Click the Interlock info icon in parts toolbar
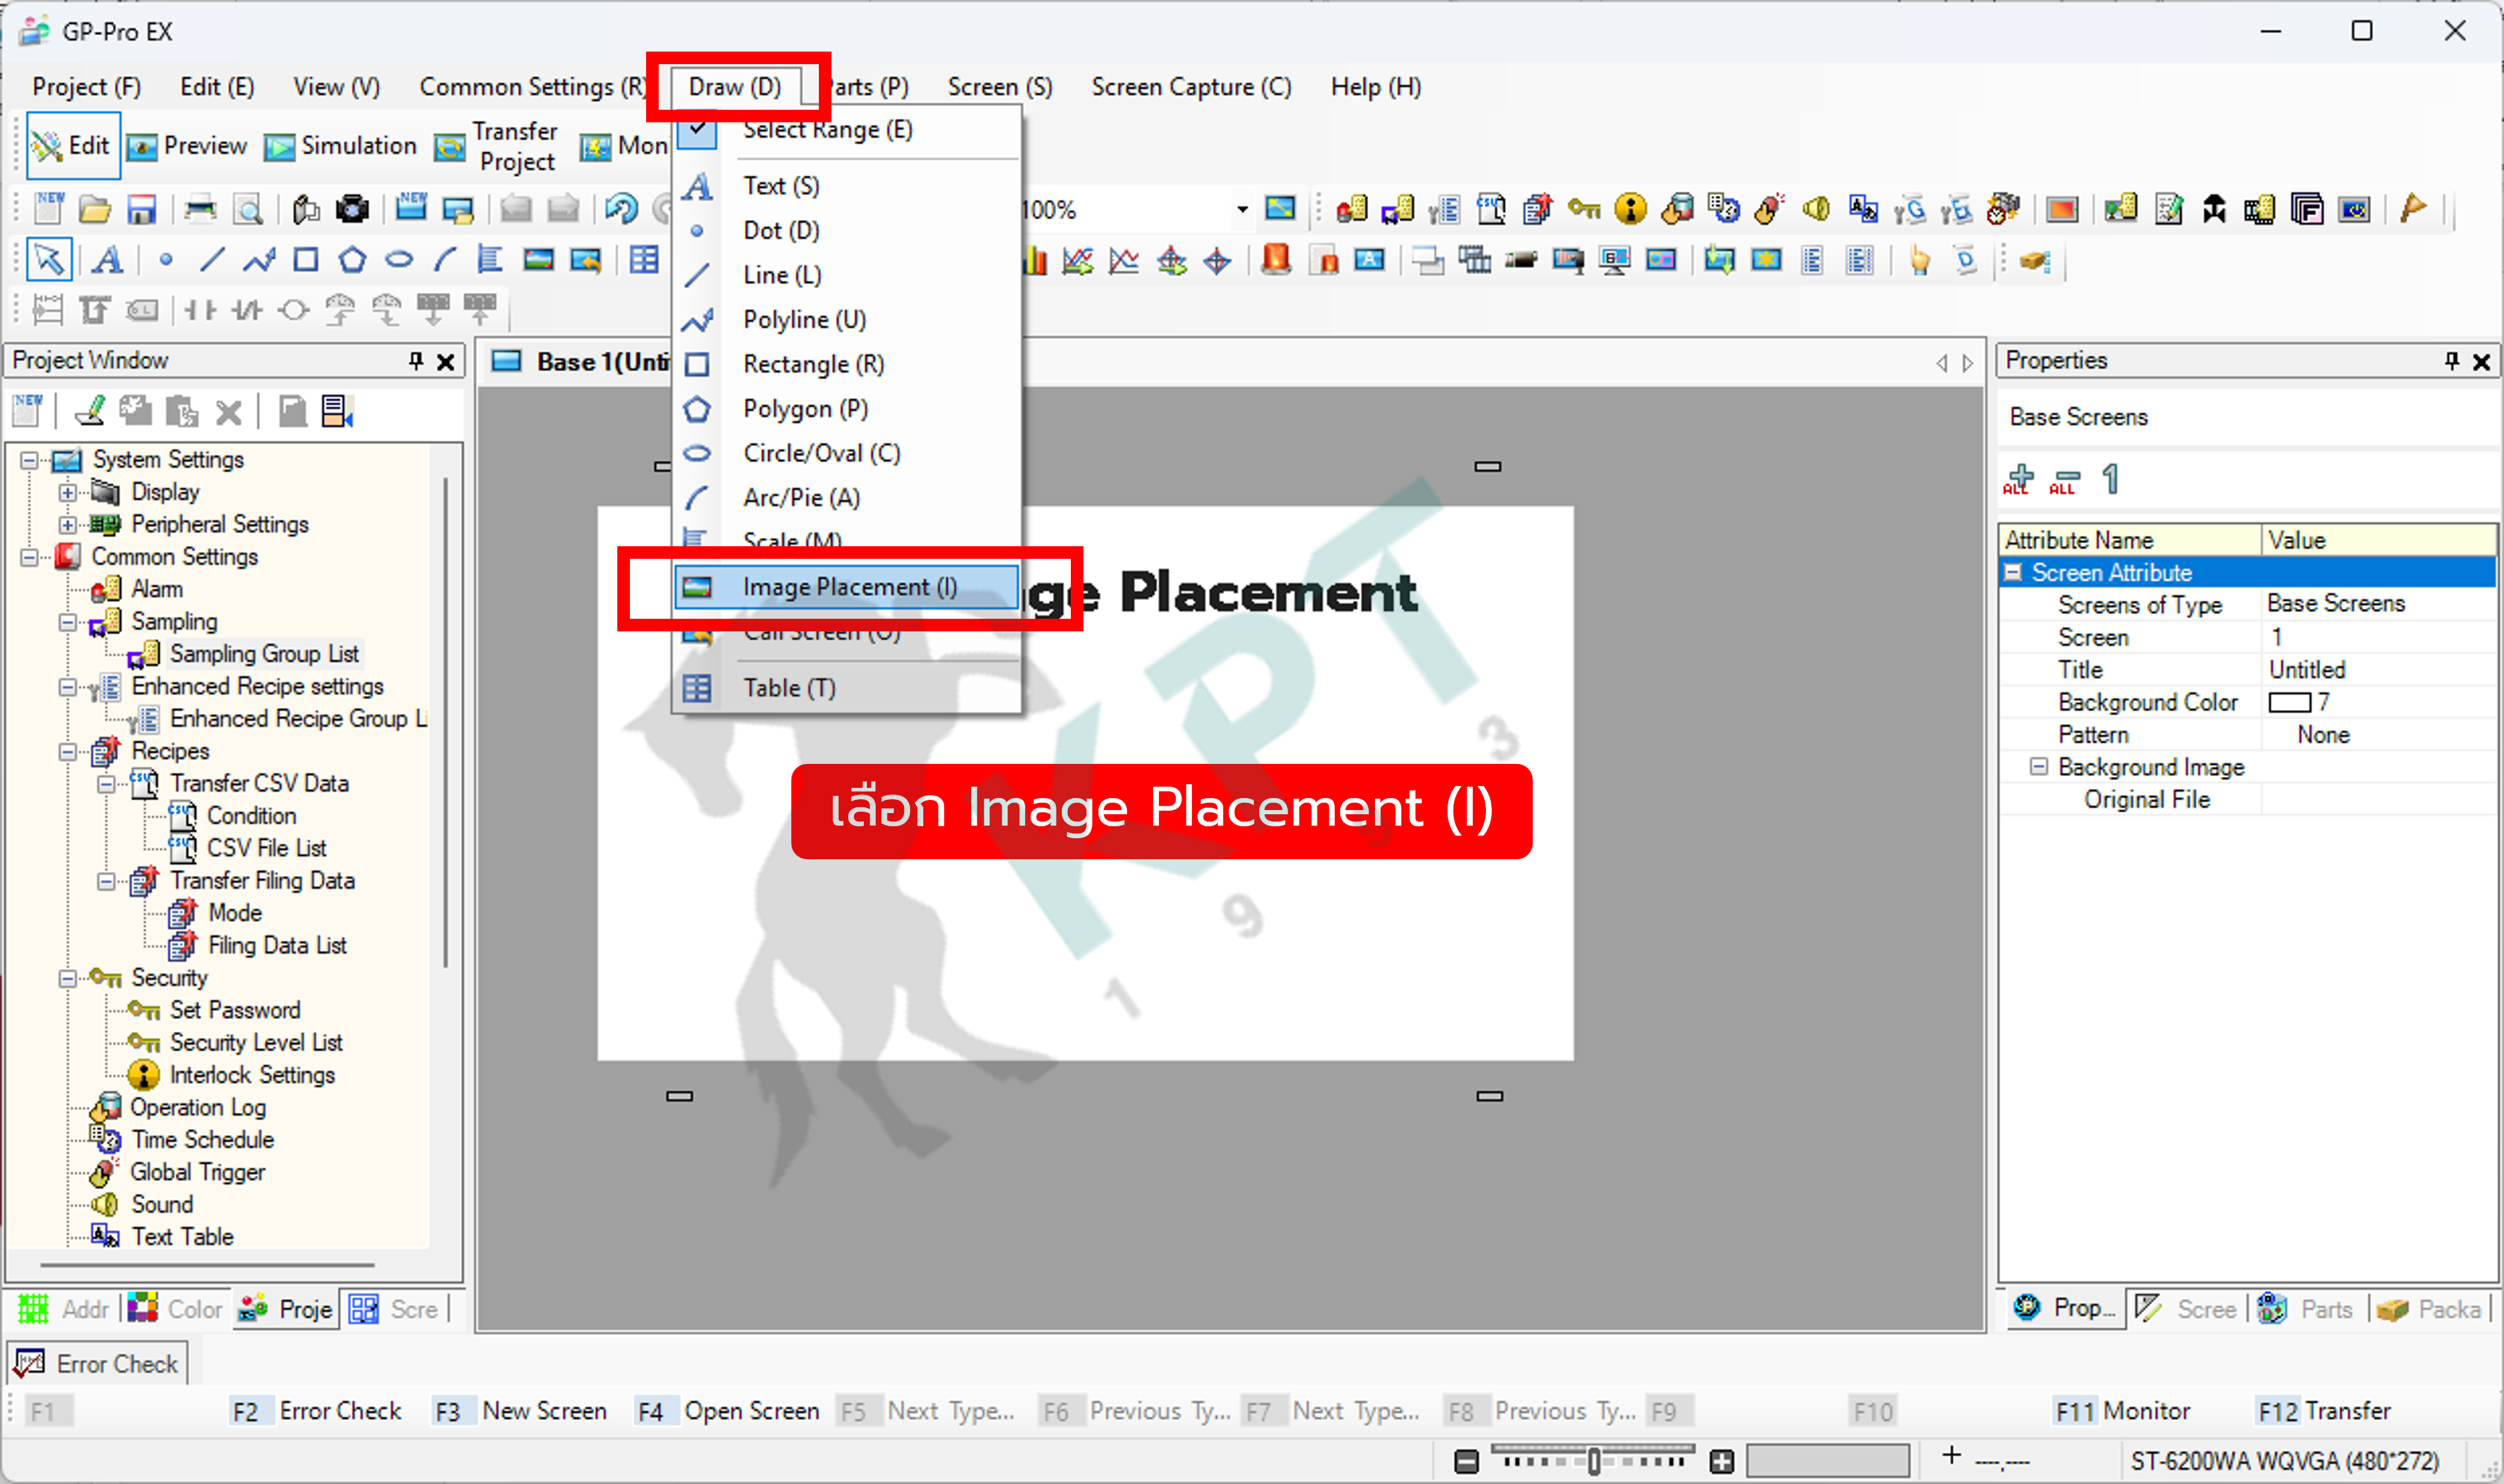 tap(1631, 209)
